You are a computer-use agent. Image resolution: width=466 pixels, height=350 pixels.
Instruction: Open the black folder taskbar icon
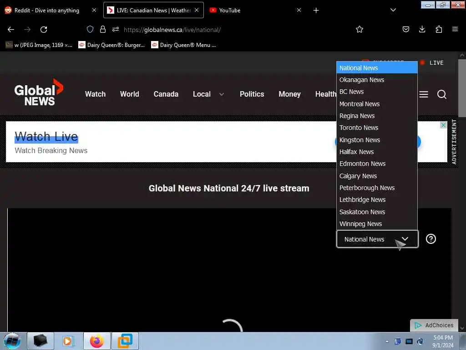pos(41,341)
